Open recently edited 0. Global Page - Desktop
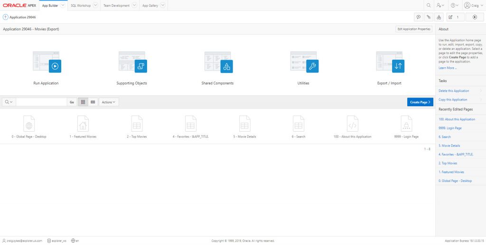Viewport: 486px width, 245px height. pos(455,181)
